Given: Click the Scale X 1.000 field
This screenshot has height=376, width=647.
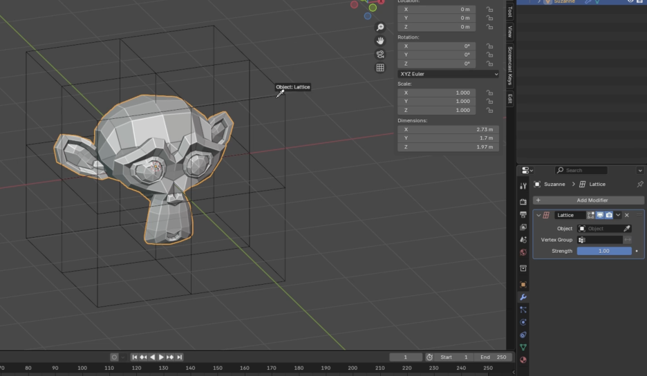Looking at the screenshot, I should click(x=437, y=93).
